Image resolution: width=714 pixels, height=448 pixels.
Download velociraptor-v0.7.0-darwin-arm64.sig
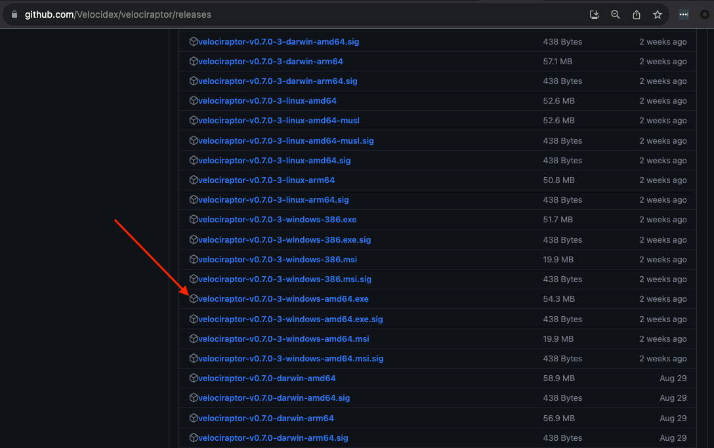[x=273, y=438]
